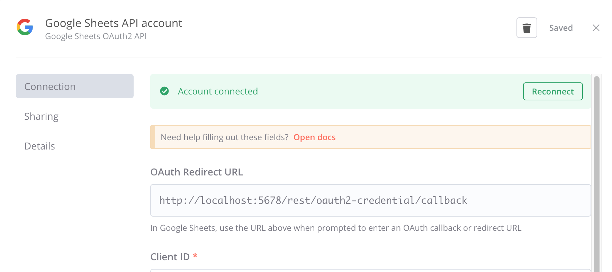
Task: Click the hint text below the redirect URL
Action: 335,228
